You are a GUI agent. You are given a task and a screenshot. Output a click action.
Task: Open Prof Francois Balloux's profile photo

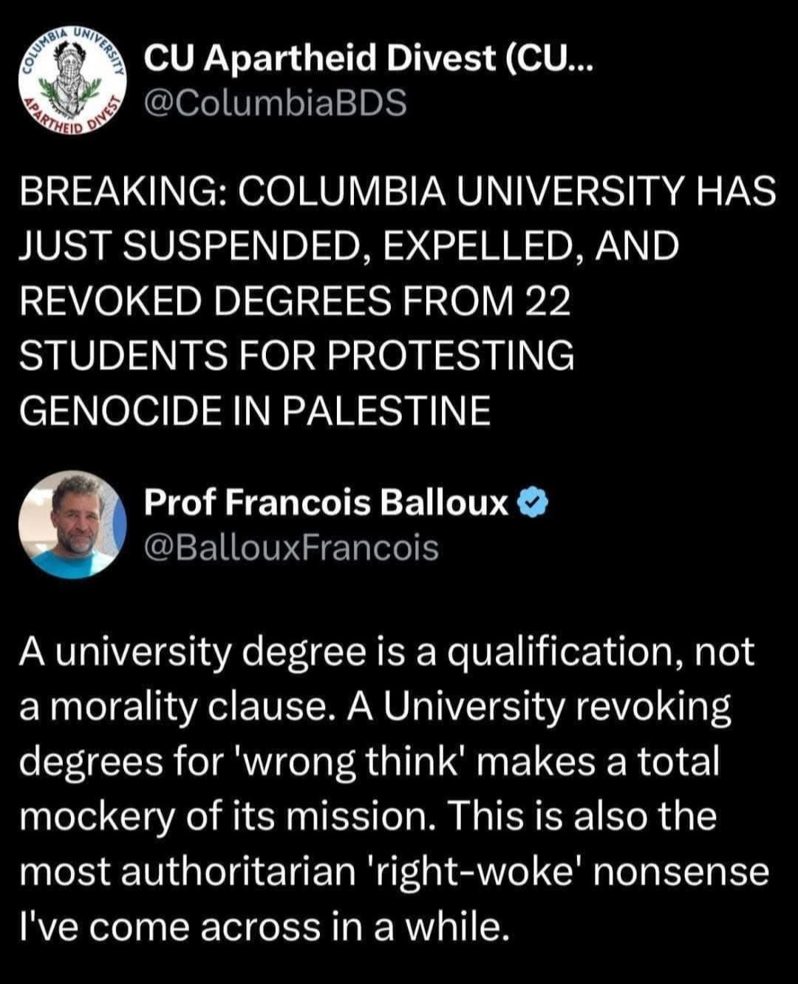(72, 524)
